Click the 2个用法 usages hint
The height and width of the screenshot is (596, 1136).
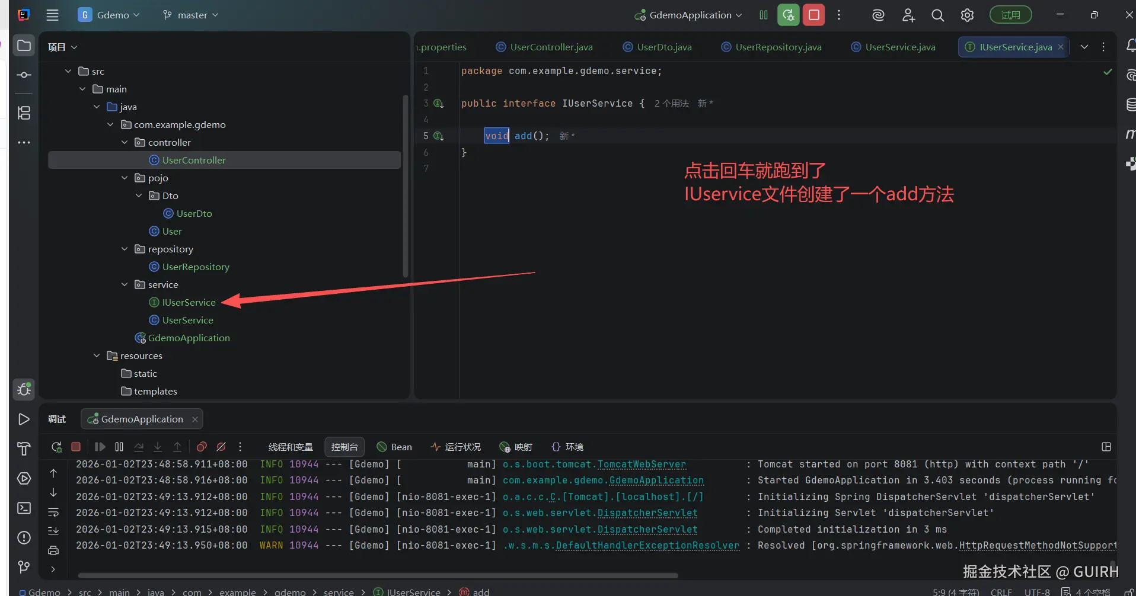click(672, 104)
